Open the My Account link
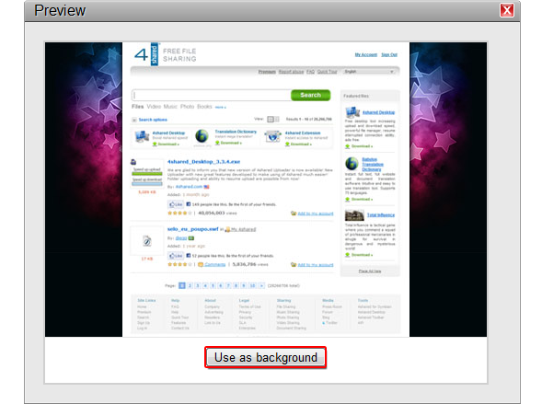Image resolution: width=542 pixels, height=404 pixels. tap(365, 54)
